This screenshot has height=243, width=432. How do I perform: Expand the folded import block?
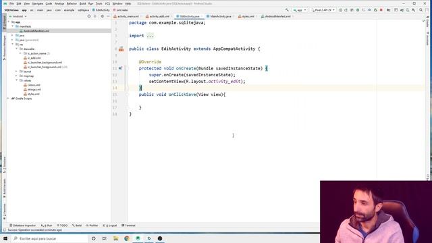[x=150, y=36]
